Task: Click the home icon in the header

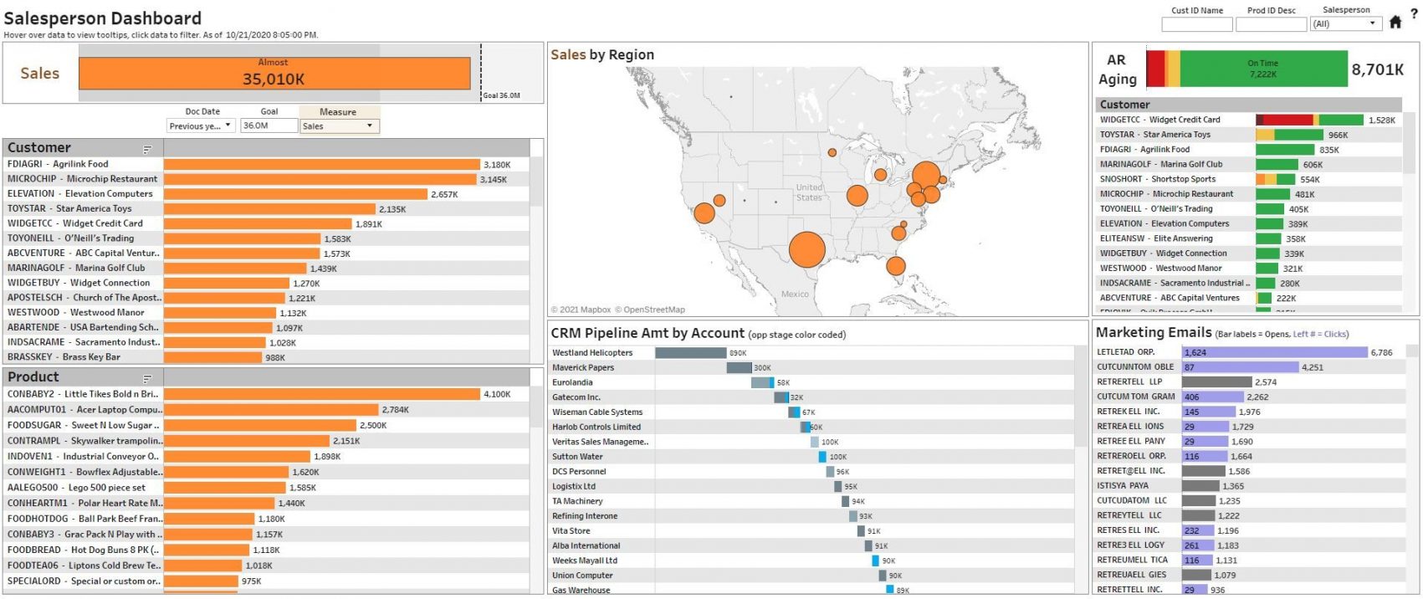Action: [1395, 23]
